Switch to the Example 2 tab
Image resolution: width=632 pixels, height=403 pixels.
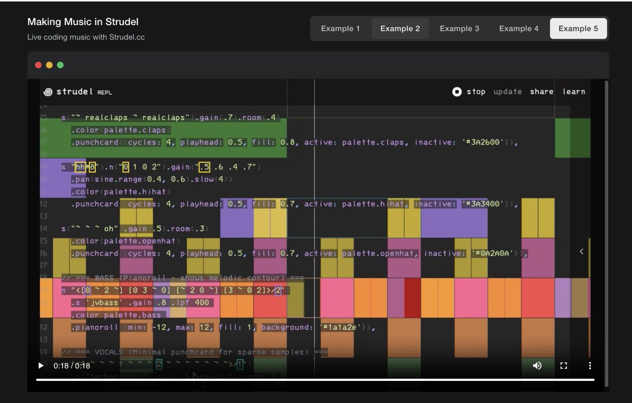tap(400, 28)
